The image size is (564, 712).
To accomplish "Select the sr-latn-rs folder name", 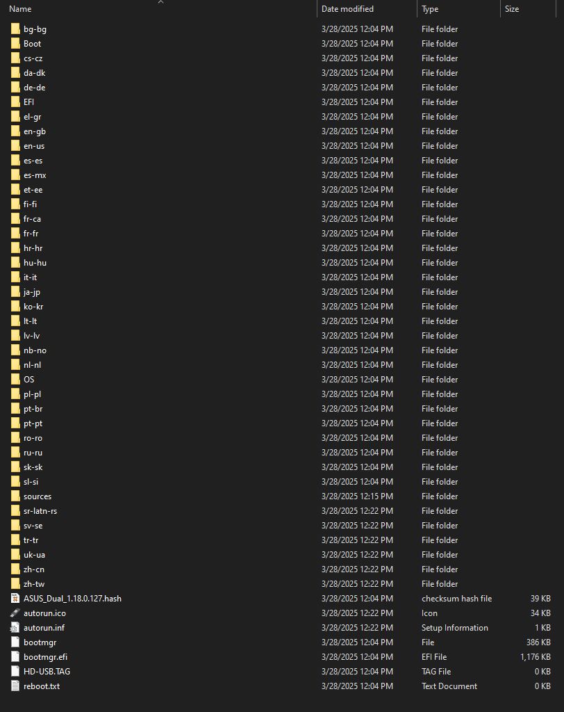I will [x=40, y=511].
